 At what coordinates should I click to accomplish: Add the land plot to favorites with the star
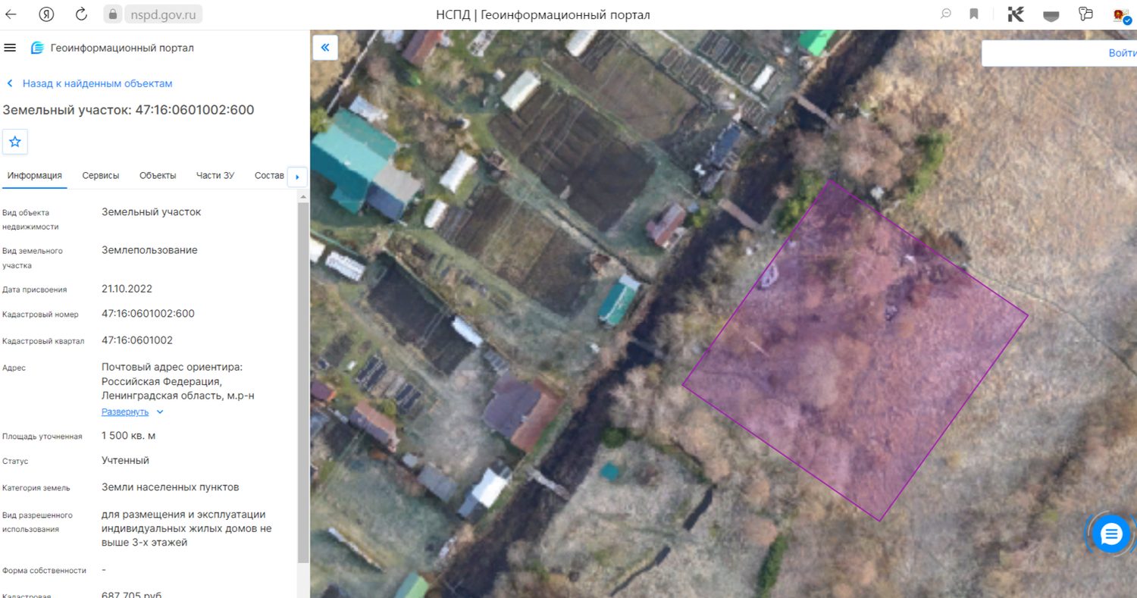point(14,142)
